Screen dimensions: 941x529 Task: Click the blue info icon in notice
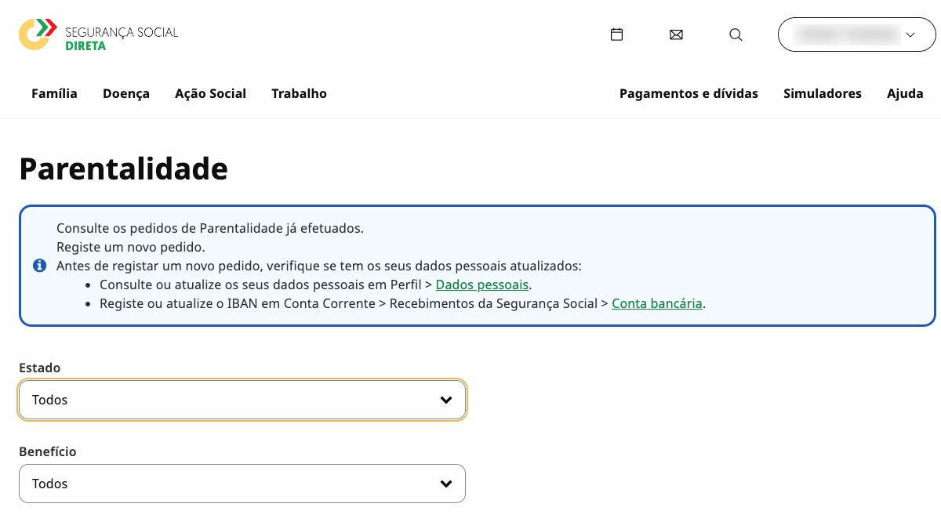[40, 266]
